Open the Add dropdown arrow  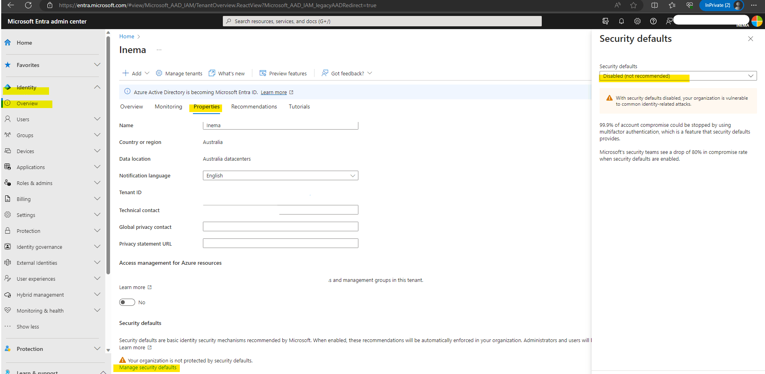pos(147,73)
